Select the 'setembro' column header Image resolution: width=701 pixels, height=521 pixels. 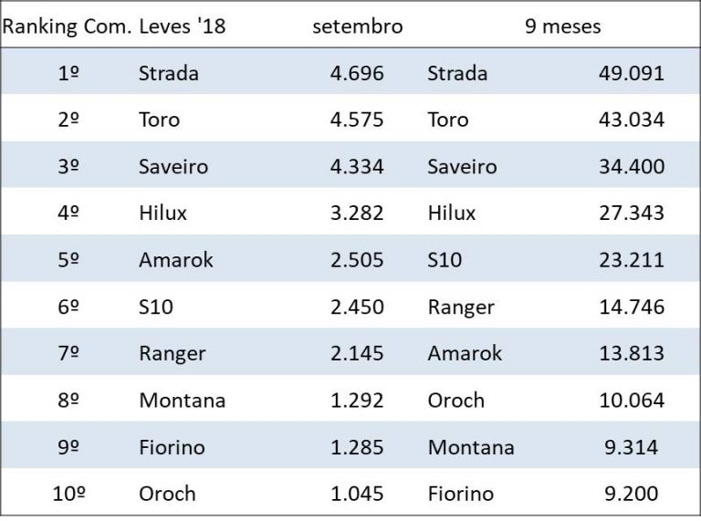(x=357, y=26)
